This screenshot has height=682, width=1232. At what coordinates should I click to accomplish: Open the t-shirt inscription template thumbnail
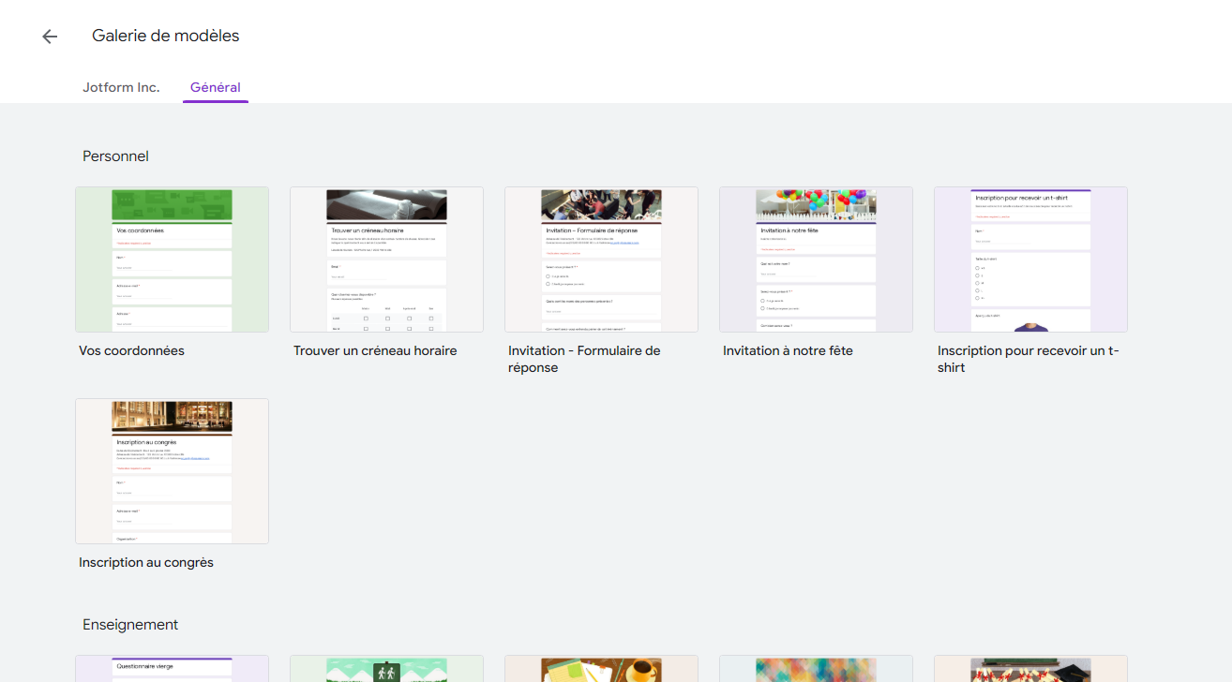1030,259
